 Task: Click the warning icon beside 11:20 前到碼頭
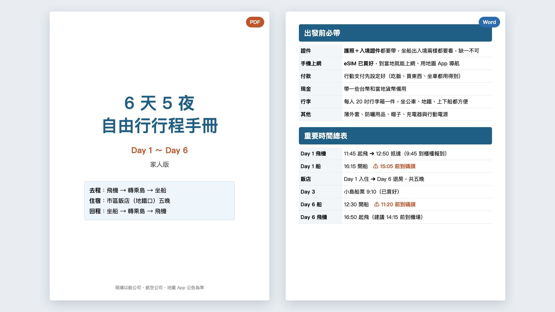[x=377, y=204]
